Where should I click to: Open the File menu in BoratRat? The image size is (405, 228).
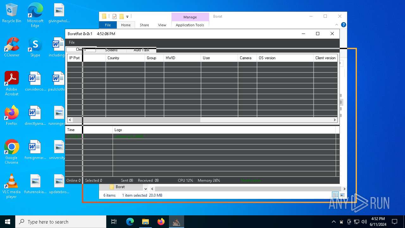pyautogui.click(x=72, y=42)
